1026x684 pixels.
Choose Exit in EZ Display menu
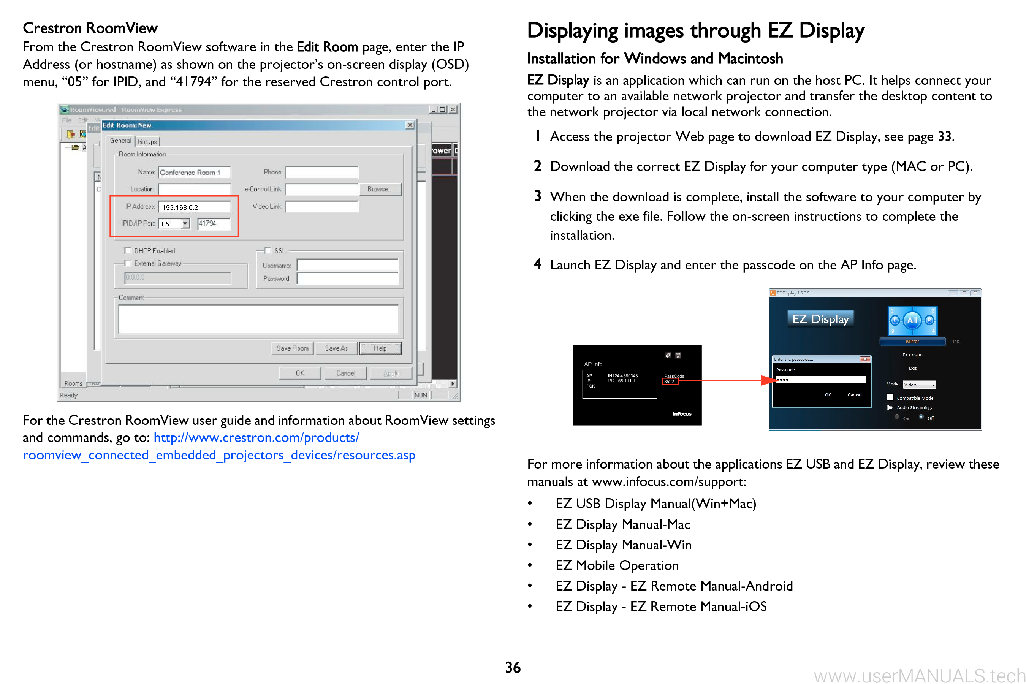point(913,369)
